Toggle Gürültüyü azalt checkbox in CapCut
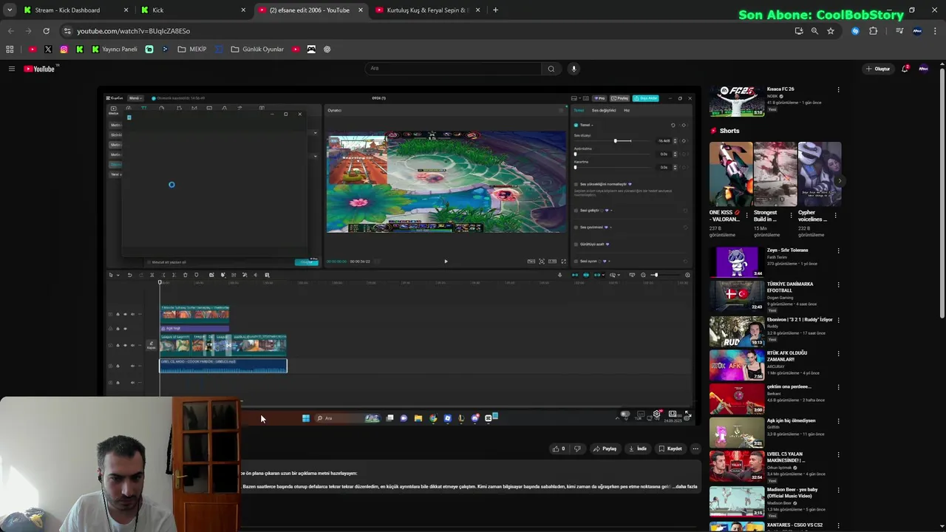 pos(576,244)
